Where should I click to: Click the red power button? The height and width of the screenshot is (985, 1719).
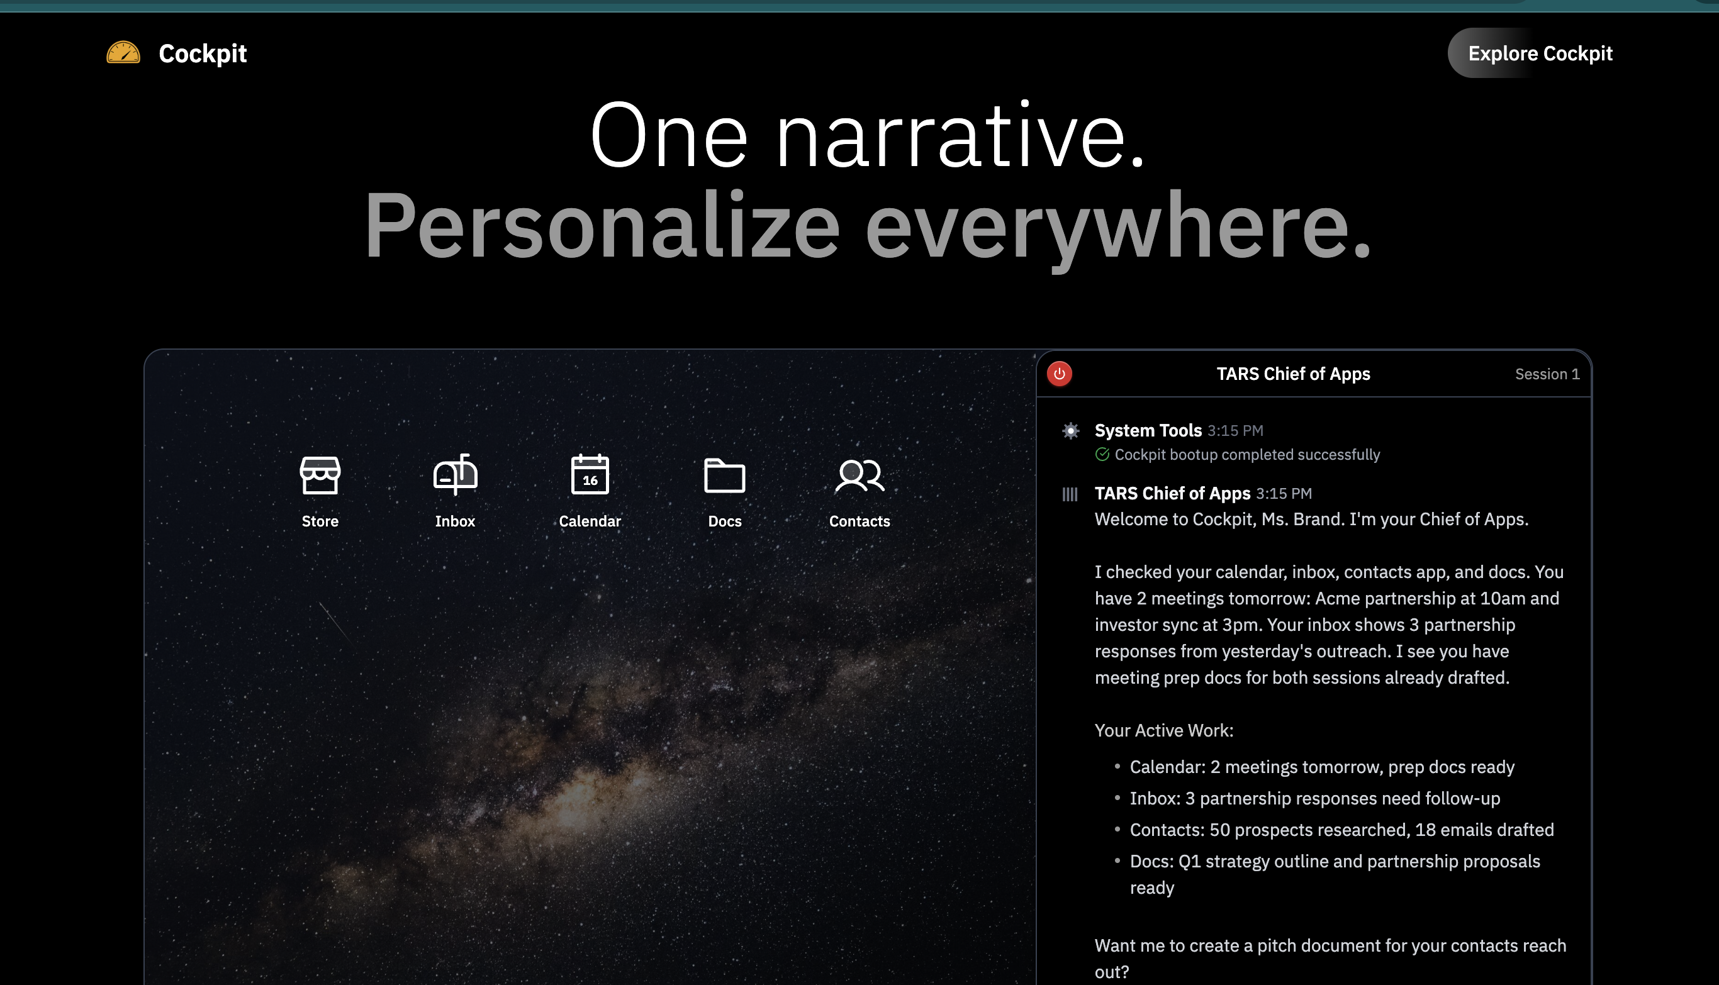[1059, 374]
